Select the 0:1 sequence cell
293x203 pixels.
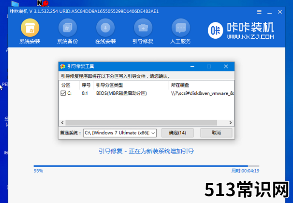[x=85, y=93]
